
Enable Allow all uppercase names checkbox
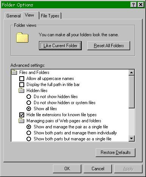(x=22, y=78)
